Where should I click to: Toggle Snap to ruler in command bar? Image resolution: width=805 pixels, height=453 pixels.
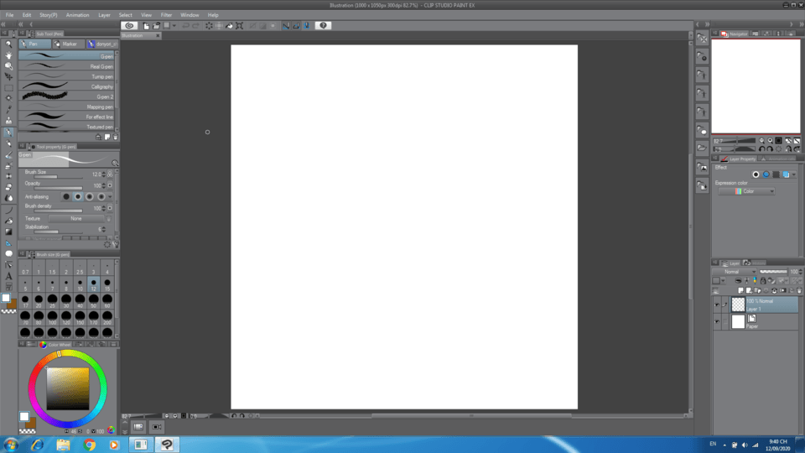click(286, 26)
